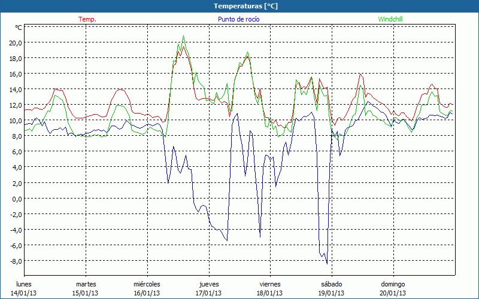Click the Temperaturas [°C] chart title

coord(246,6)
